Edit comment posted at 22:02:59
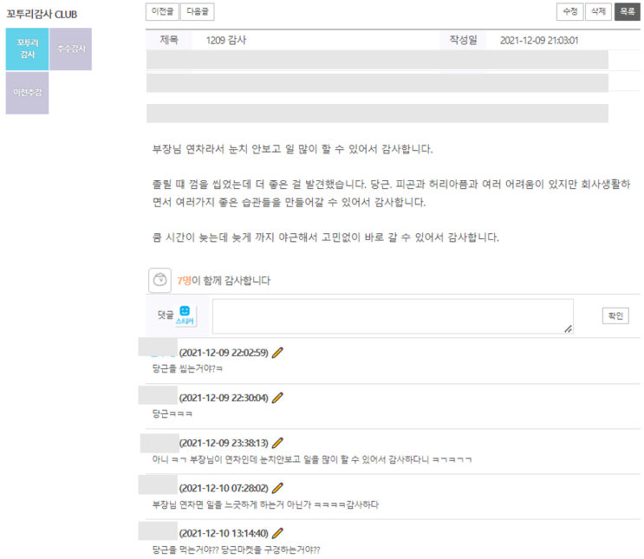Image resolution: width=644 pixels, height=559 pixels. (277, 353)
